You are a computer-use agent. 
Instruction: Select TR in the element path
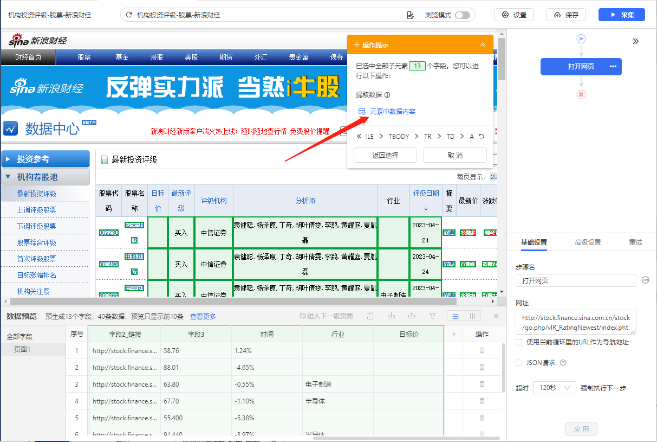pos(428,137)
